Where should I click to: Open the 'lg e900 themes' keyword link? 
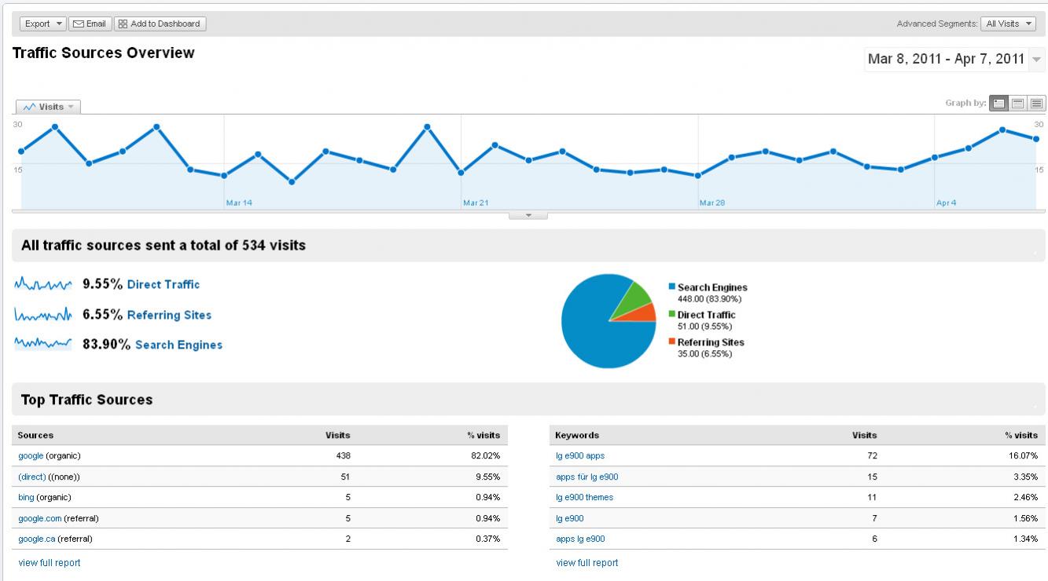point(585,498)
